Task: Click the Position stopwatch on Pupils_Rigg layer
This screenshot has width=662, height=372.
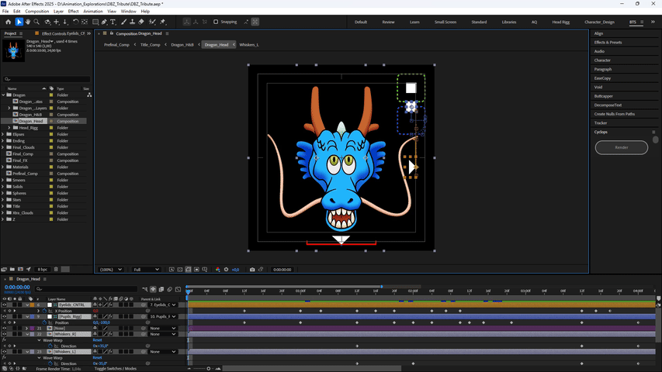Action: 45,322
